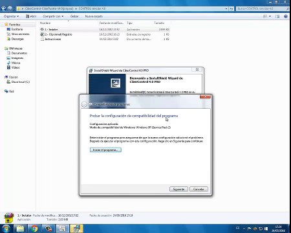Click the Instrucciones document icon
Viewport: 291px width, 233px height.
pos(42,39)
